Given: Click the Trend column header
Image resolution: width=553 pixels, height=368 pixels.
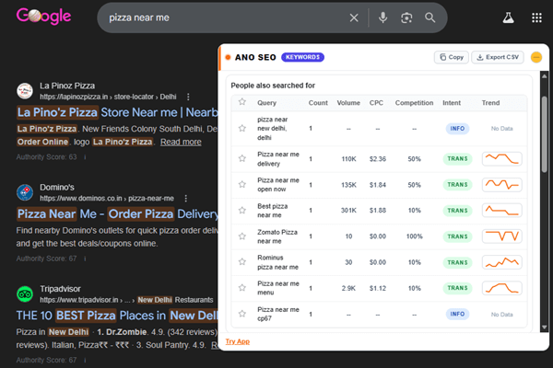Looking at the screenshot, I should (490, 103).
